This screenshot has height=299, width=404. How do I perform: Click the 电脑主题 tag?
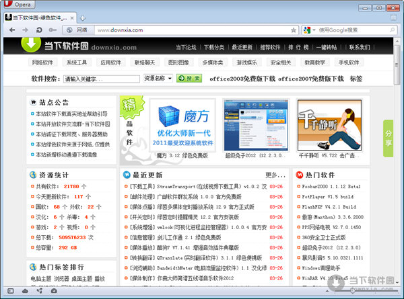[41, 279]
